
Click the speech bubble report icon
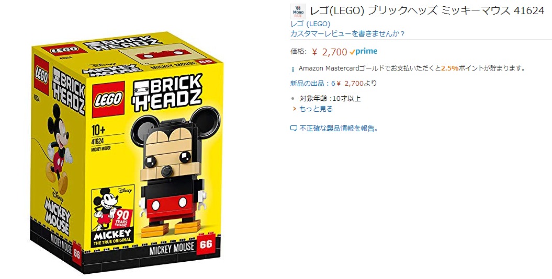tap(294, 129)
